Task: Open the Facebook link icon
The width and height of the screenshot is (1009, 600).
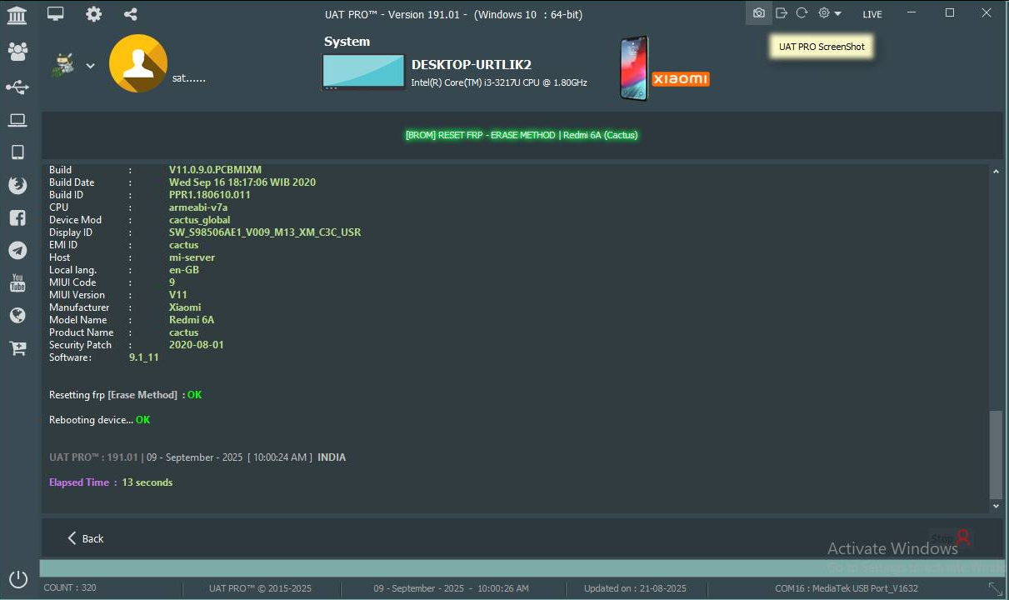Action: tap(17, 218)
